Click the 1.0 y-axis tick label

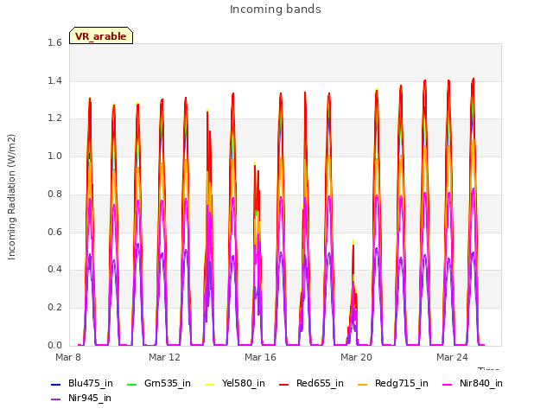pos(54,156)
